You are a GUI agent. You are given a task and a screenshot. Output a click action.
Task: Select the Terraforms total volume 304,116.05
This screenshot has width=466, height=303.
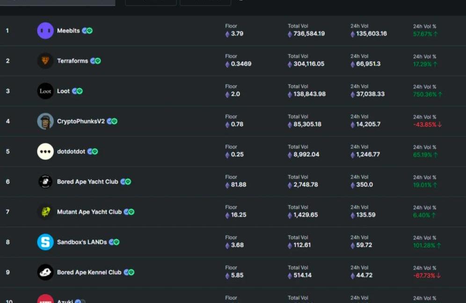(308, 64)
